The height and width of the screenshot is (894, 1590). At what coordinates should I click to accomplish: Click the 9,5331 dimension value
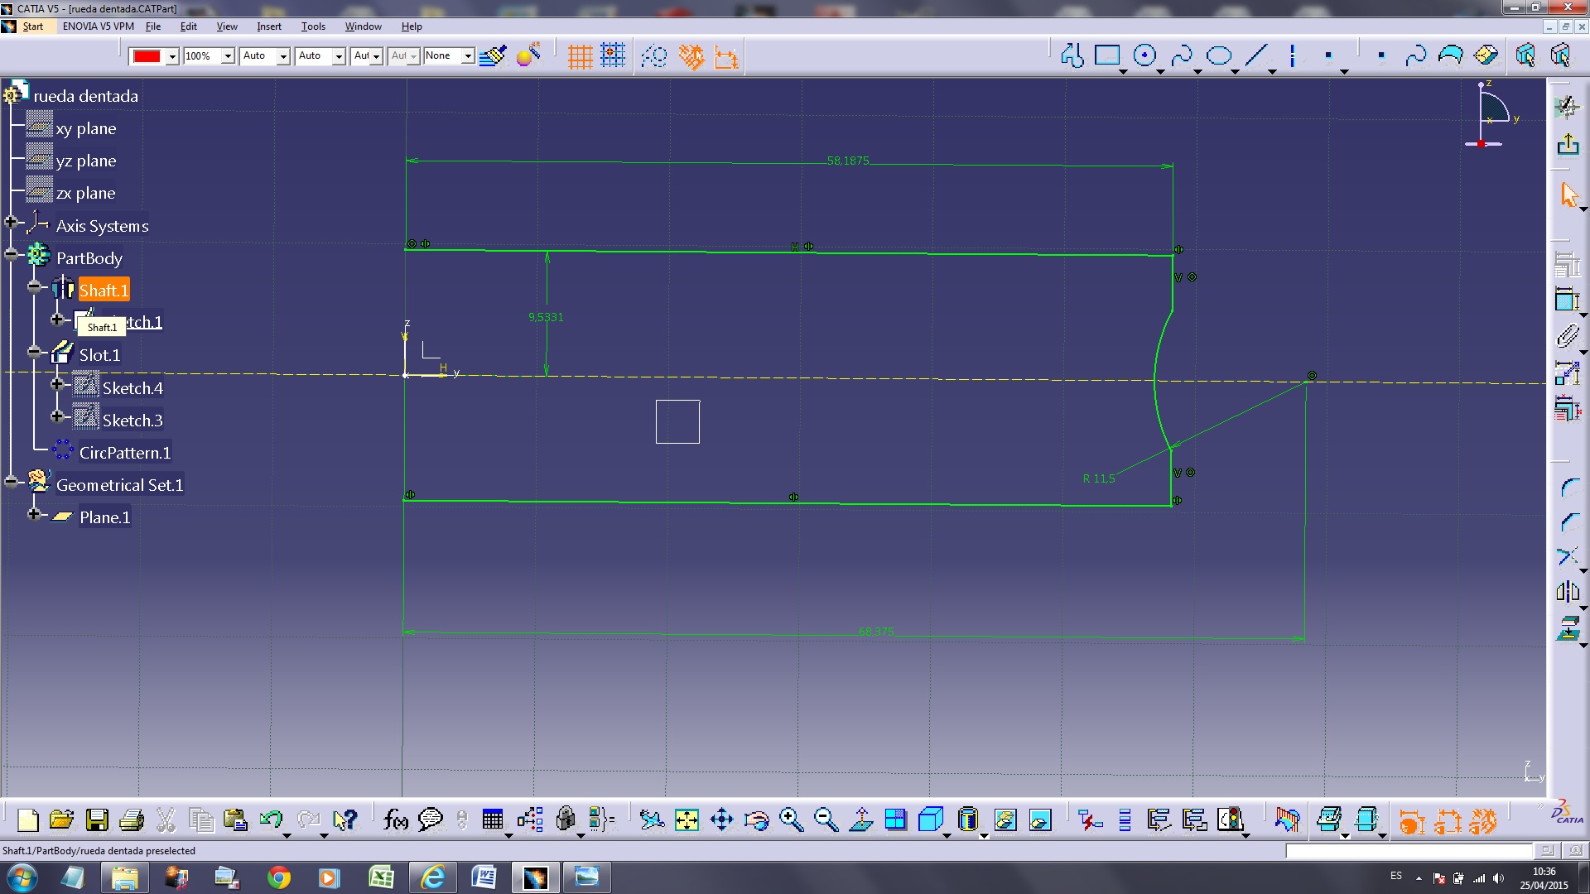pyautogui.click(x=546, y=317)
